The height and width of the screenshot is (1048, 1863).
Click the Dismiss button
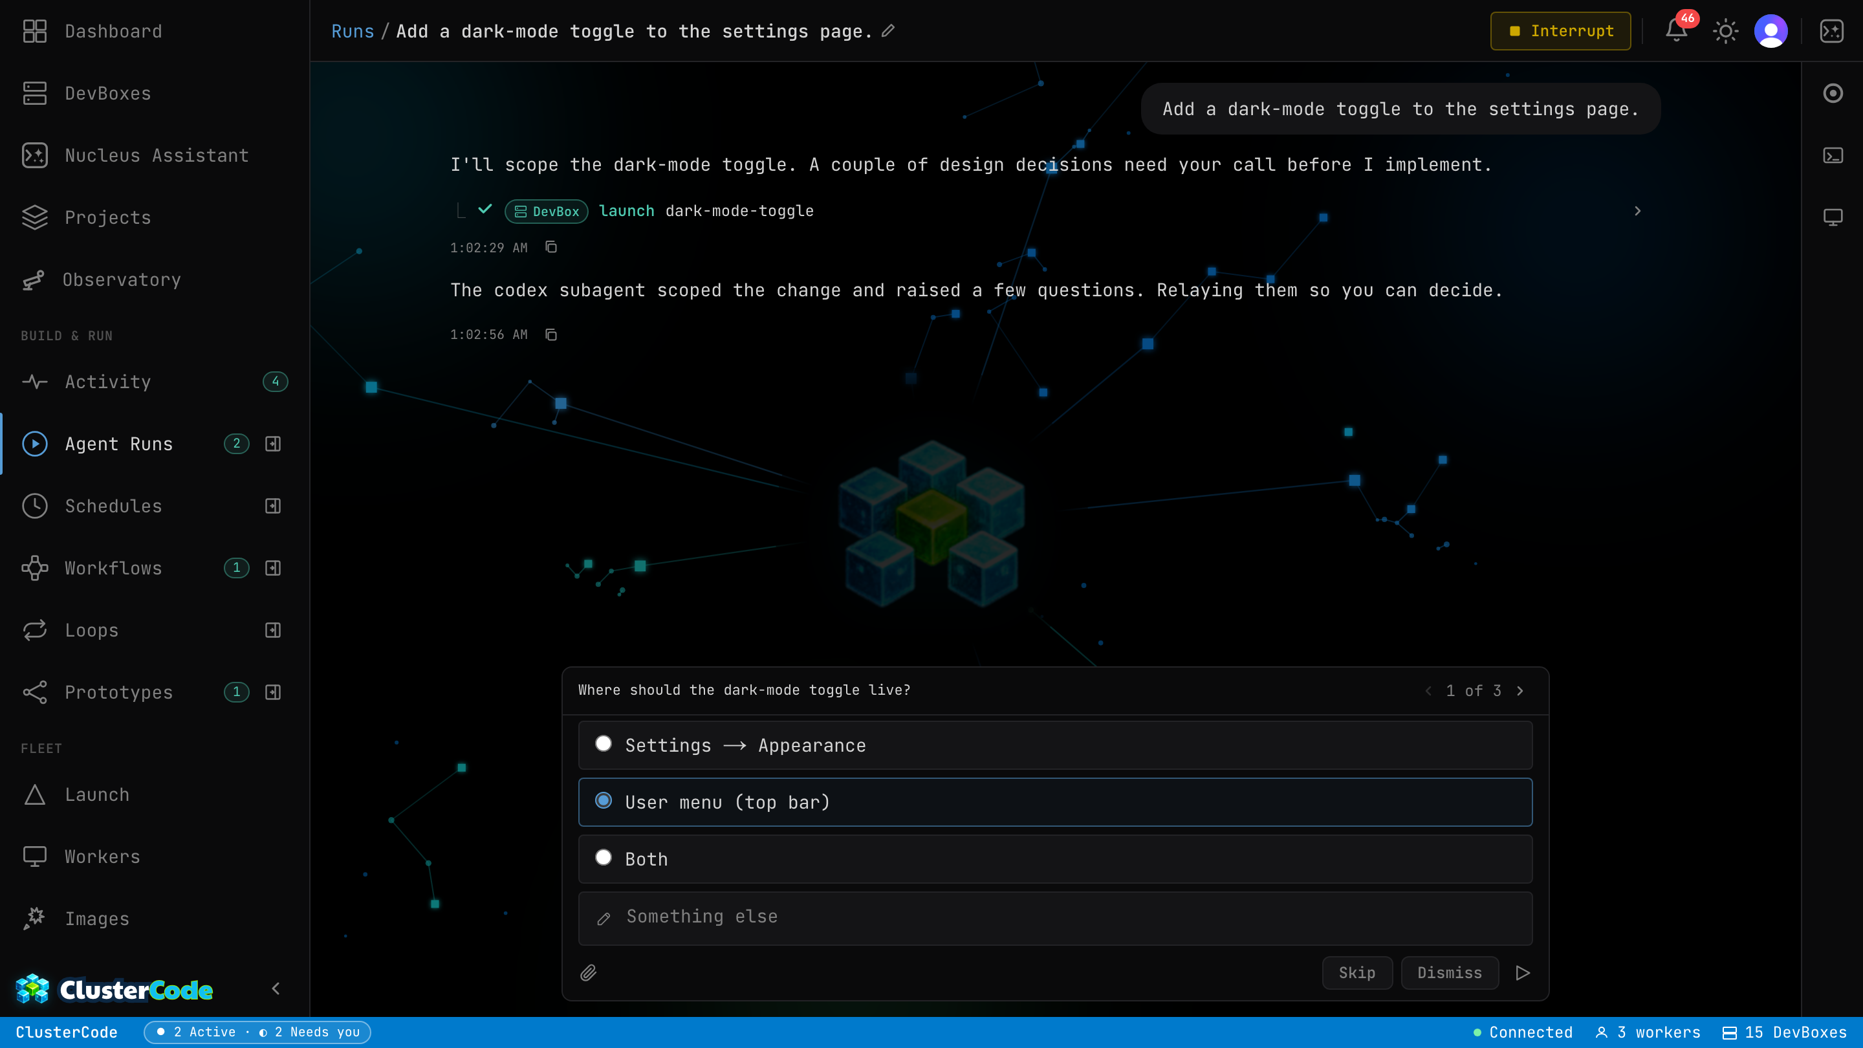(1449, 973)
